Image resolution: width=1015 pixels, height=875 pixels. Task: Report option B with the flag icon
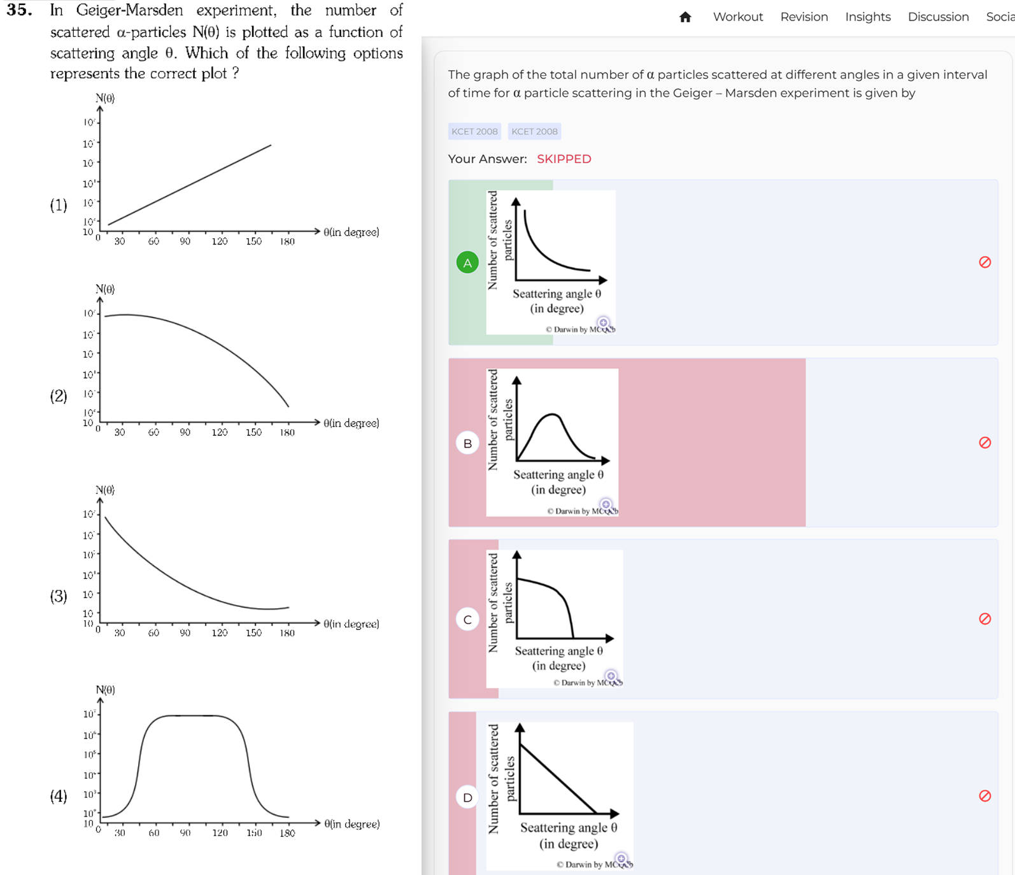tap(984, 443)
